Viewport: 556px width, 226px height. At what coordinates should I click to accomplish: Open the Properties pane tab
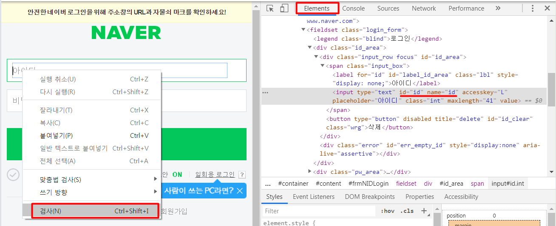pyautogui.click(x=420, y=197)
